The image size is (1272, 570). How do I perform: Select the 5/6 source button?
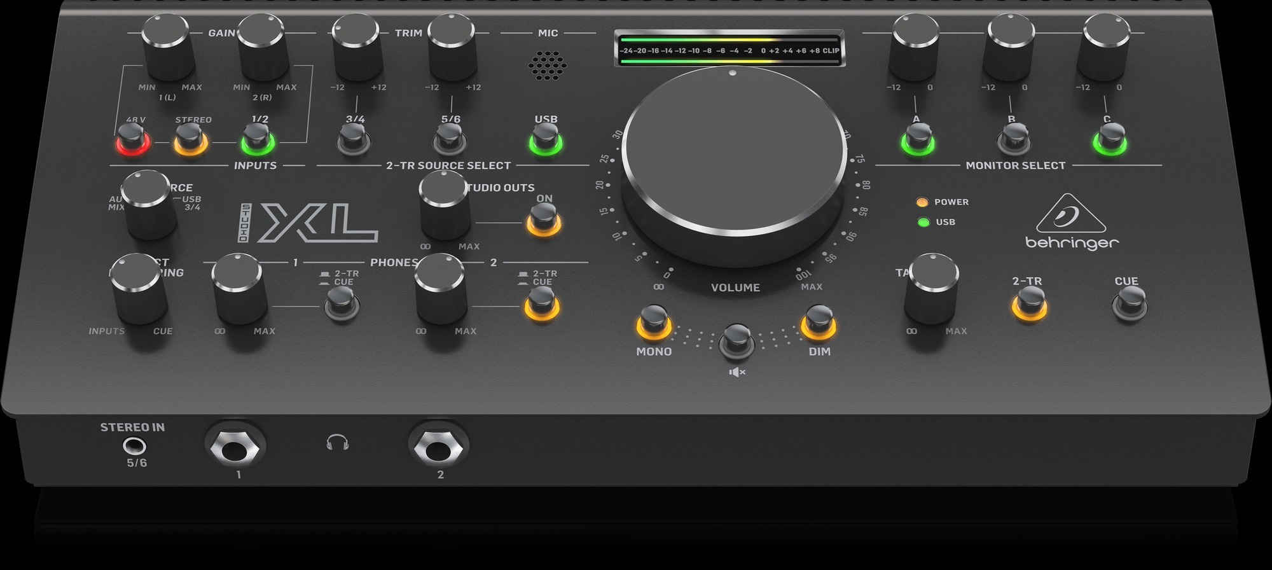450,140
